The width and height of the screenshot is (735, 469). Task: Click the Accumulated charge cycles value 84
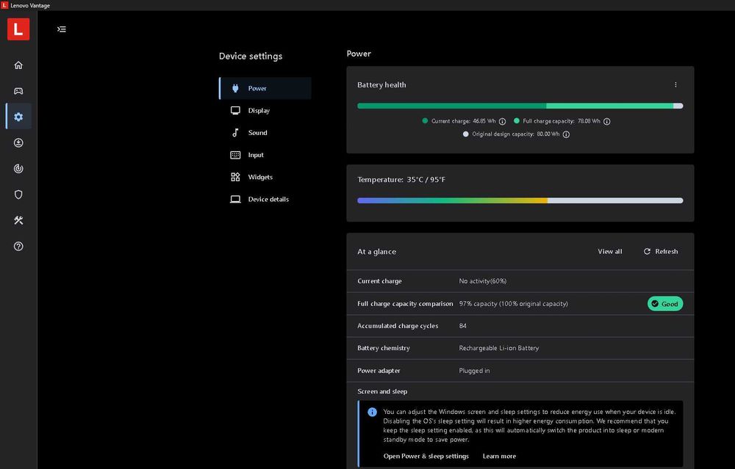(x=462, y=326)
